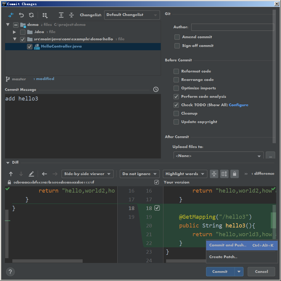Click the Refresh changes icon
This screenshot has width=281, height=281.
click(31, 15)
